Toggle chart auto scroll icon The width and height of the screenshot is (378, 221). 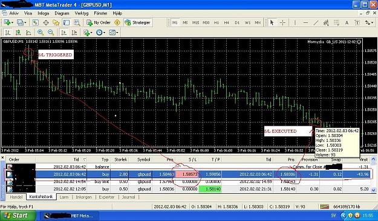(64, 33)
